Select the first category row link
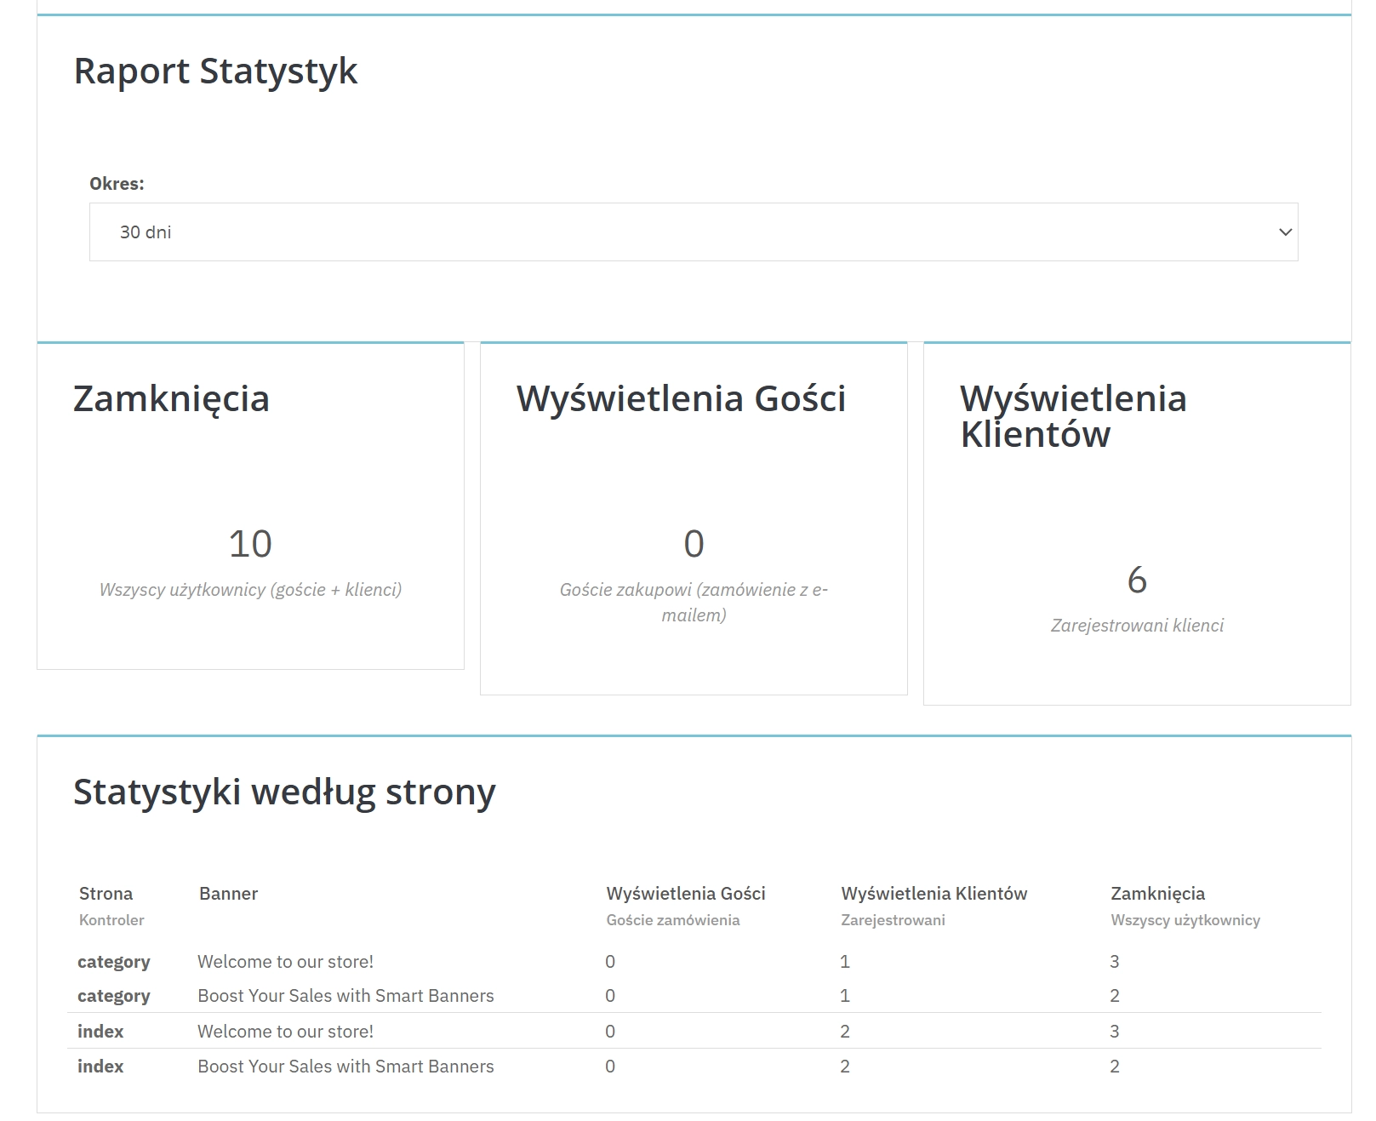This screenshot has width=1376, height=1121. [113, 961]
